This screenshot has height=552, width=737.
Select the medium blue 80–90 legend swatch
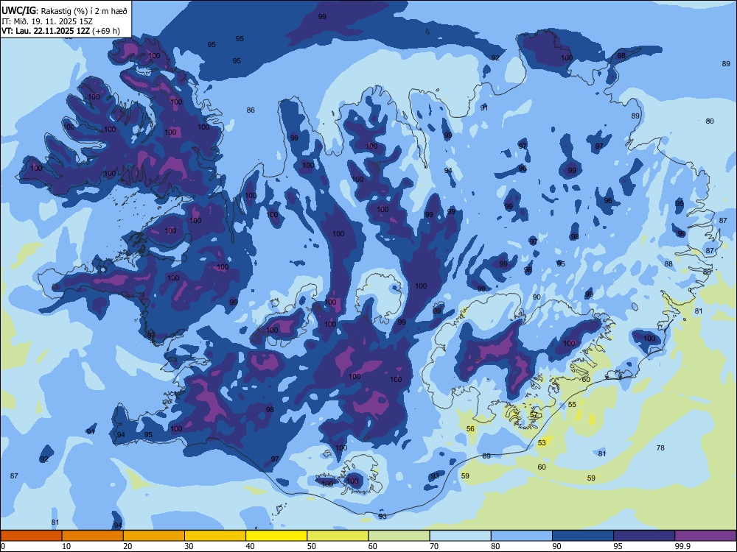click(x=522, y=536)
